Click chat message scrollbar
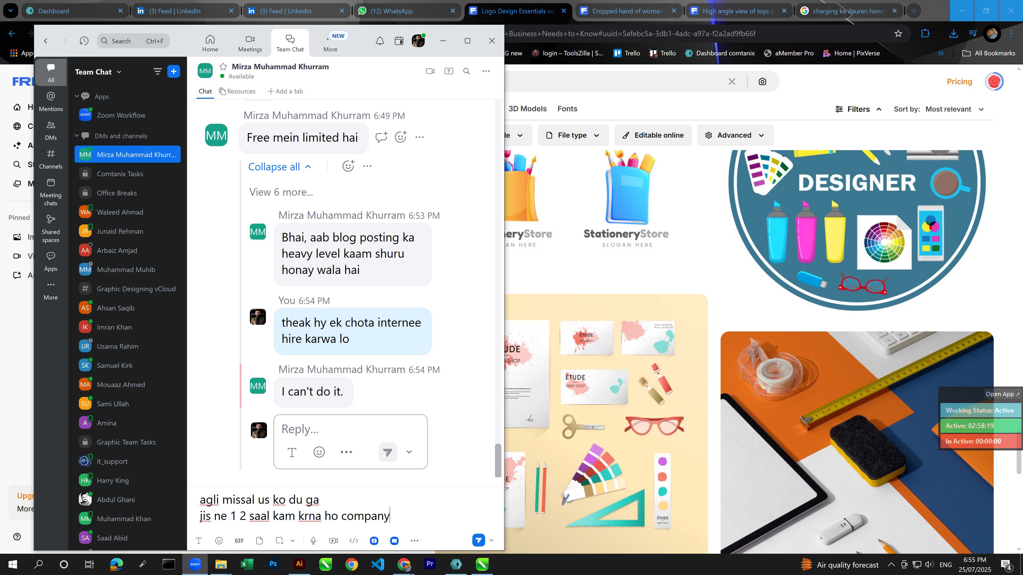The image size is (1023, 575). (498, 460)
